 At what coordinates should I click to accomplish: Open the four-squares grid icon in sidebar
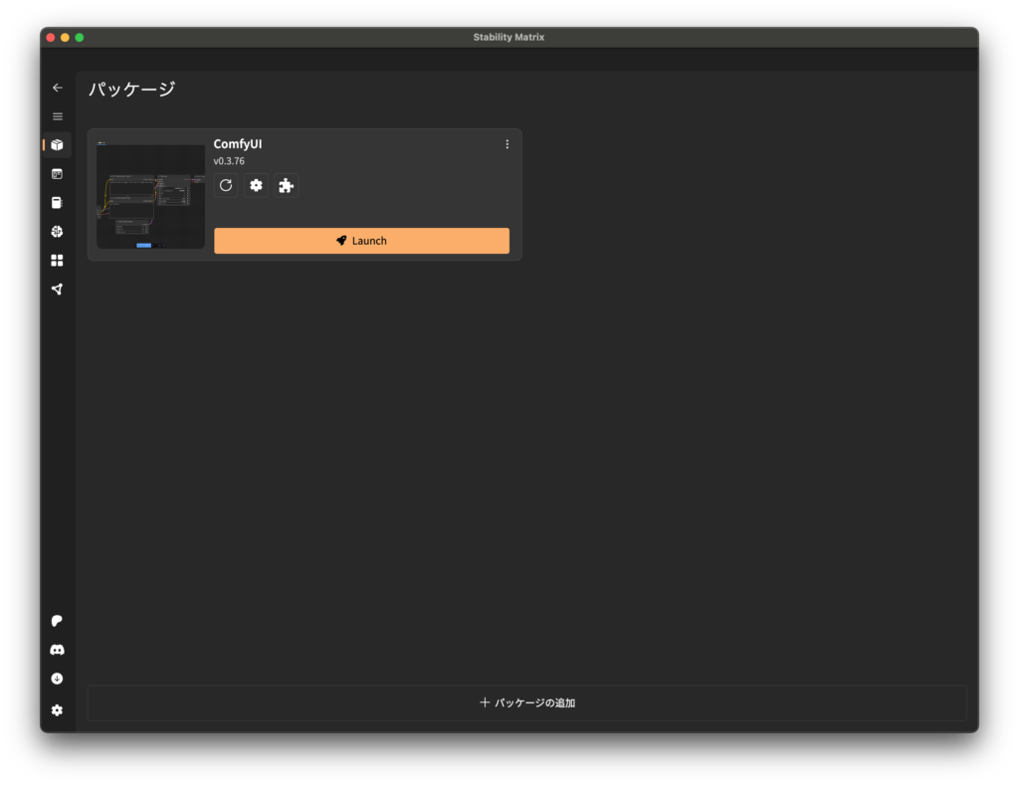tap(57, 261)
